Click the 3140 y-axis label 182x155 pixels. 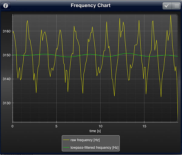click(6, 79)
